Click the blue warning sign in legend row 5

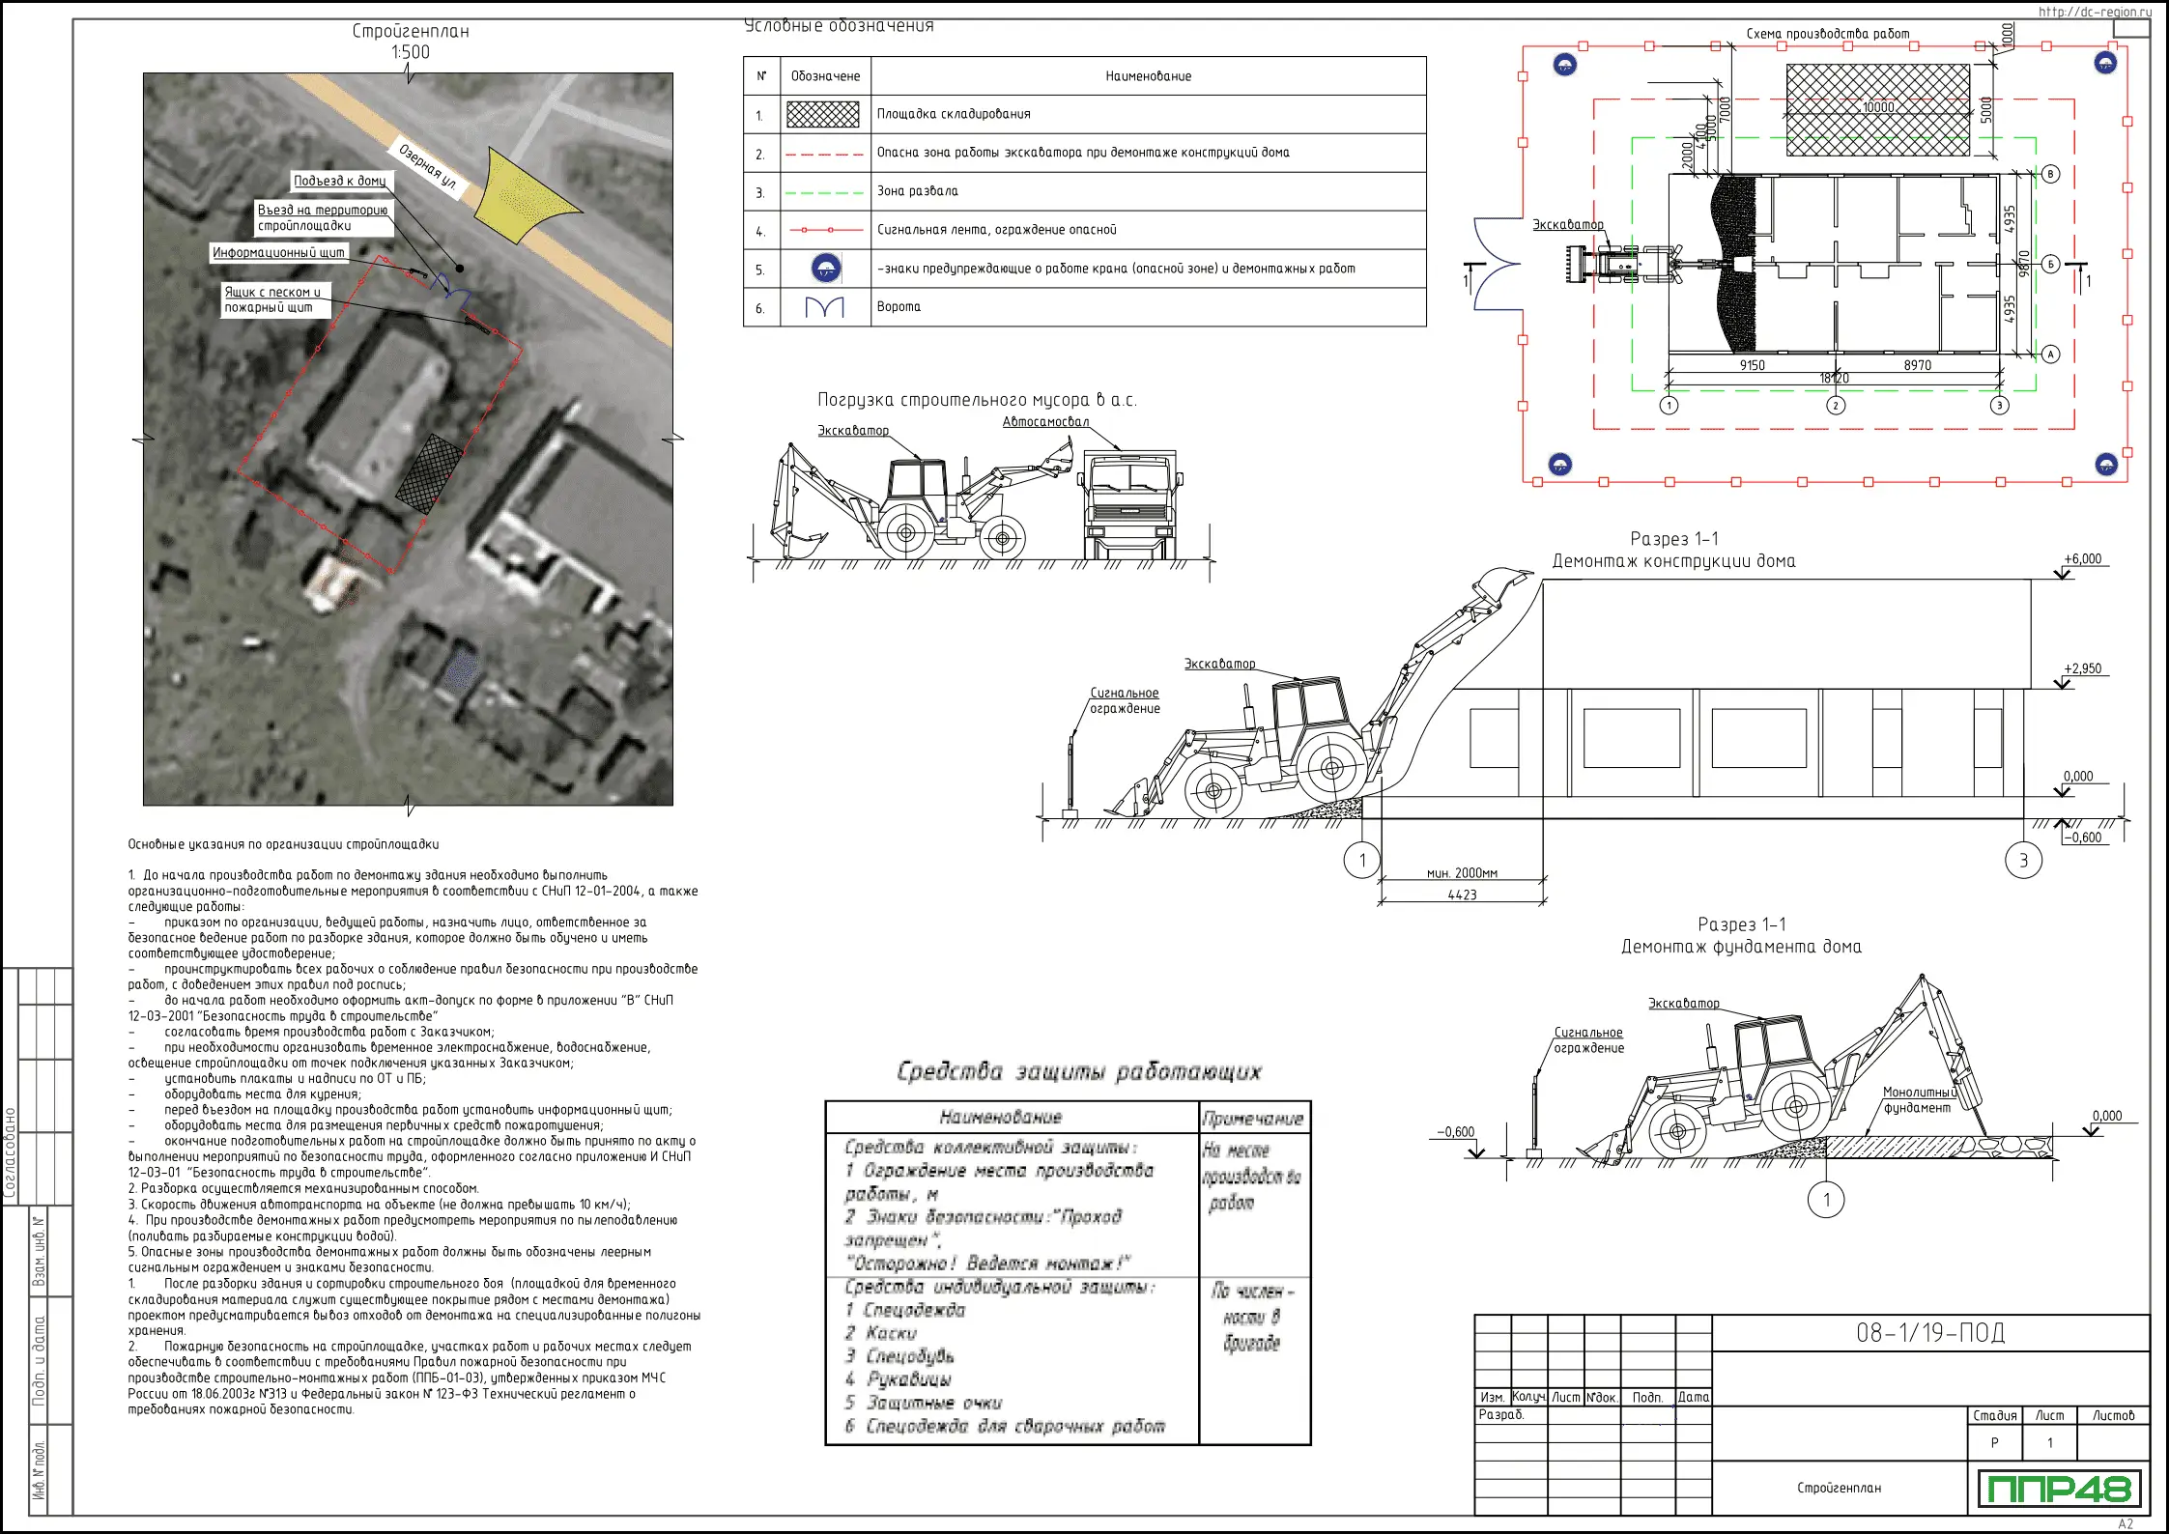coord(825,269)
